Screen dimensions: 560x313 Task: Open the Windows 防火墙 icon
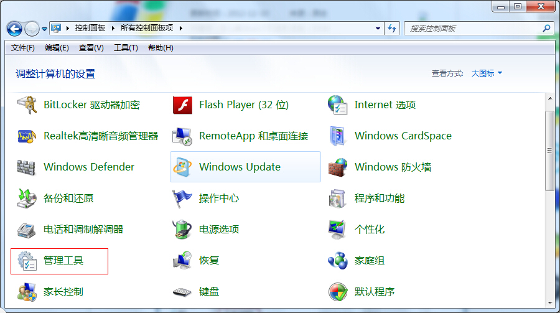click(x=337, y=167)
